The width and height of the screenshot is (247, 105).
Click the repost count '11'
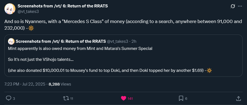coord(72,99)
